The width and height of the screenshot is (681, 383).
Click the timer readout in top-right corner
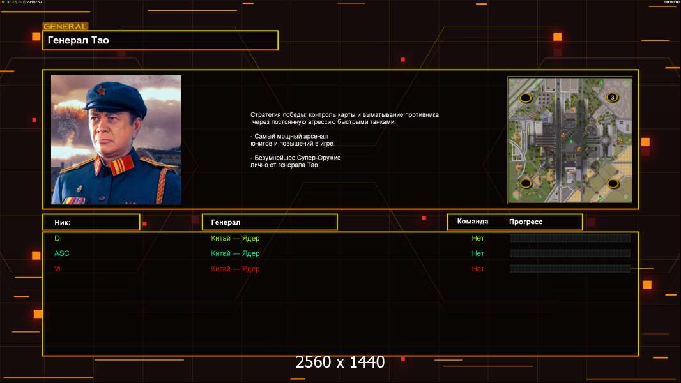672,2
